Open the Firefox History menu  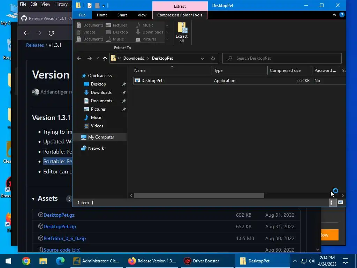61,4
